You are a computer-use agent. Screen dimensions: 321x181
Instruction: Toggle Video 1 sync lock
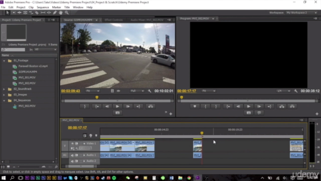tap(77, 143)
